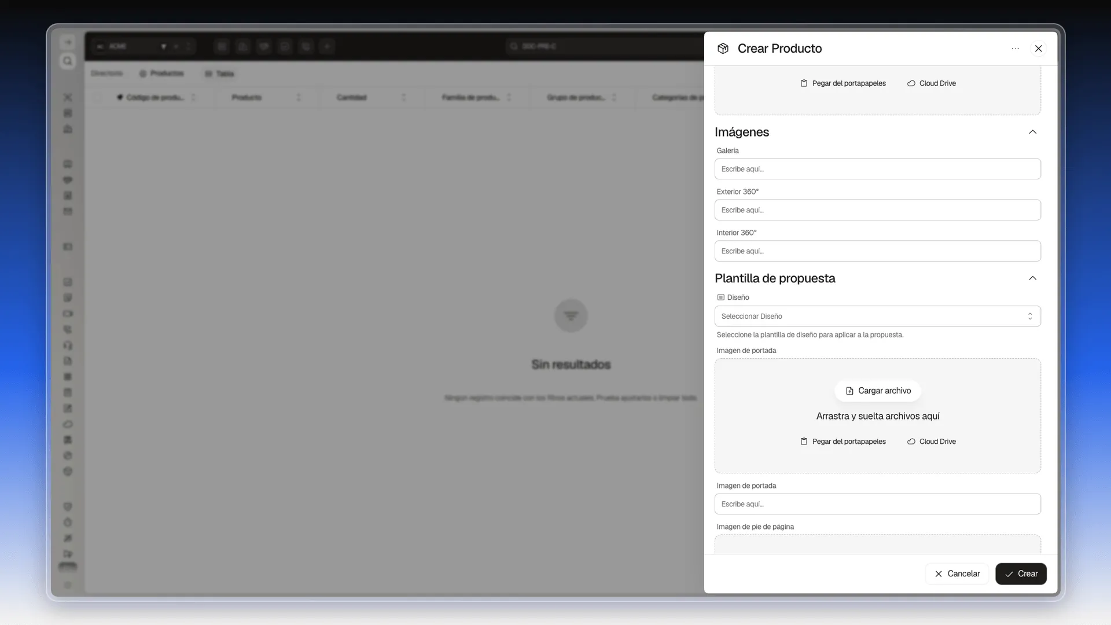This screenshot has width=1111, height=625.
Task: Cancel product creation
Action: coord(957,574)
